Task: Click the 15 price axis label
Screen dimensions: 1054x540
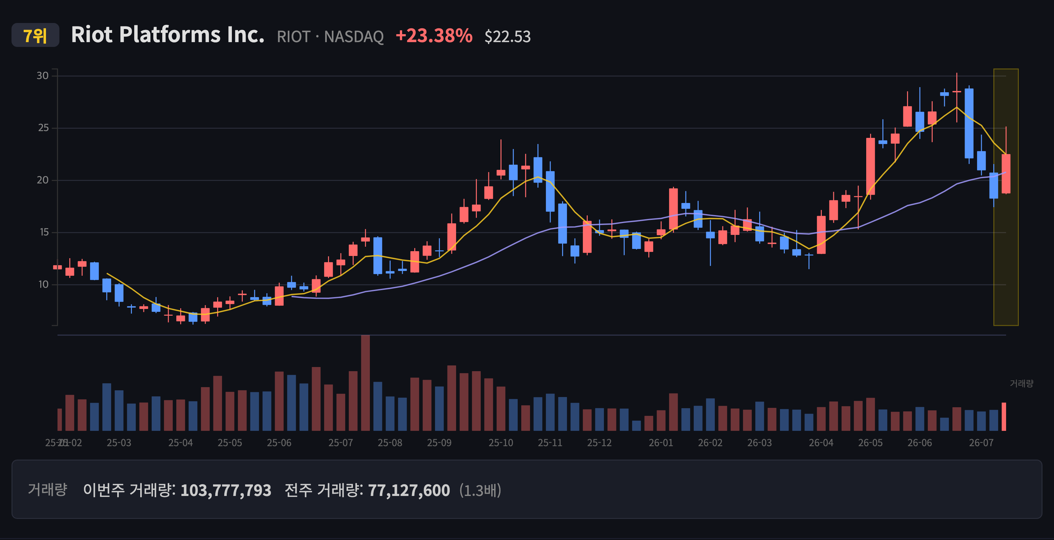Action: click(x=43, y=232)
